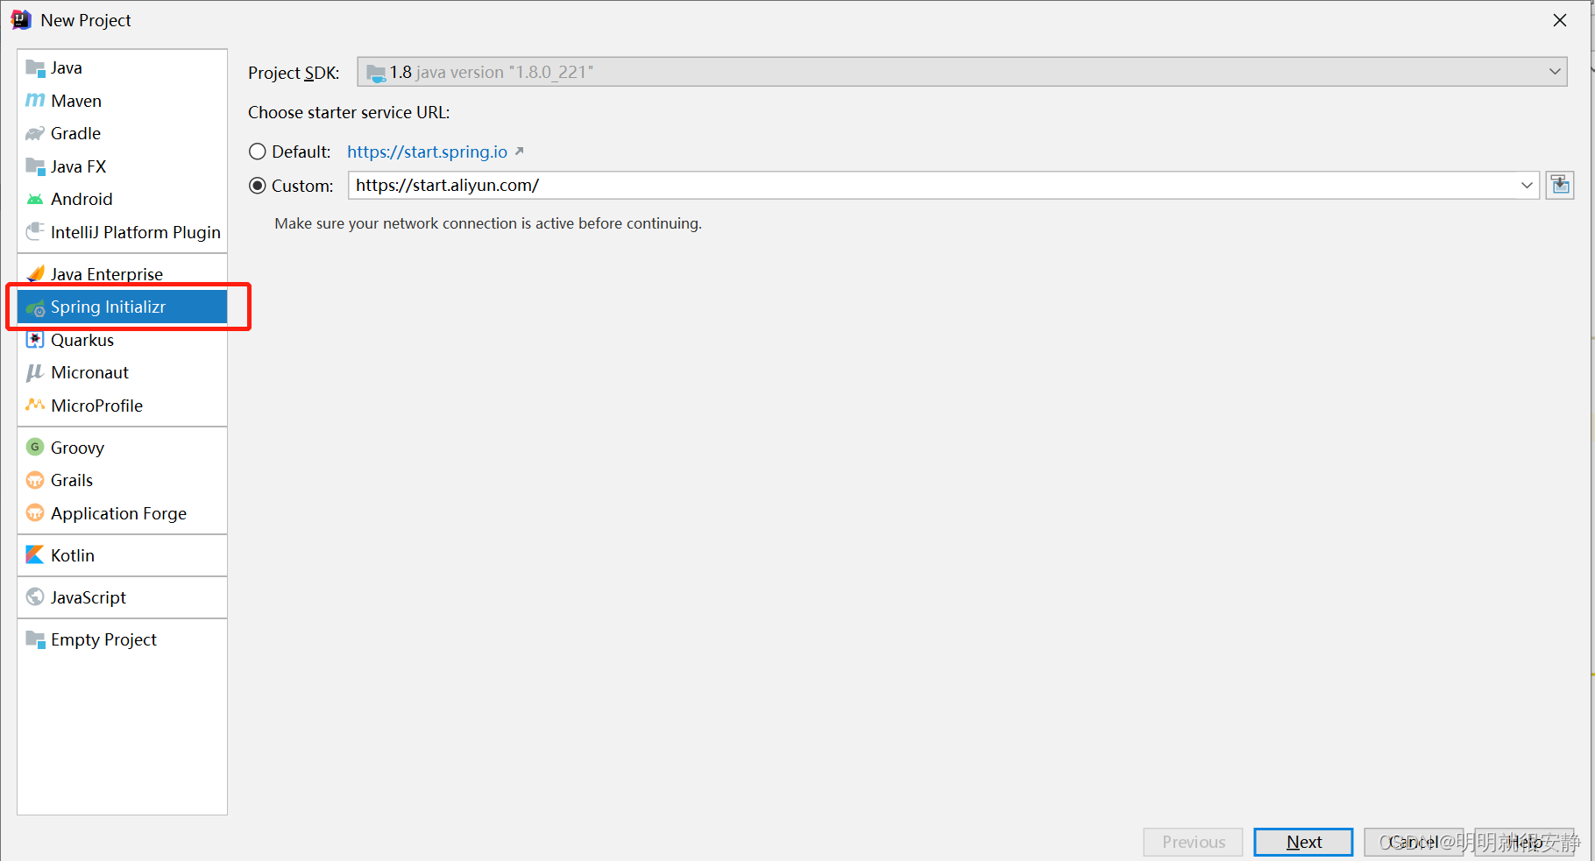Select the Micronaut mu icon

(35, 372)
